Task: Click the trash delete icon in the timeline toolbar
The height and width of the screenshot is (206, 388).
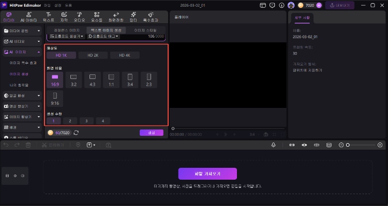Action: 28,145
